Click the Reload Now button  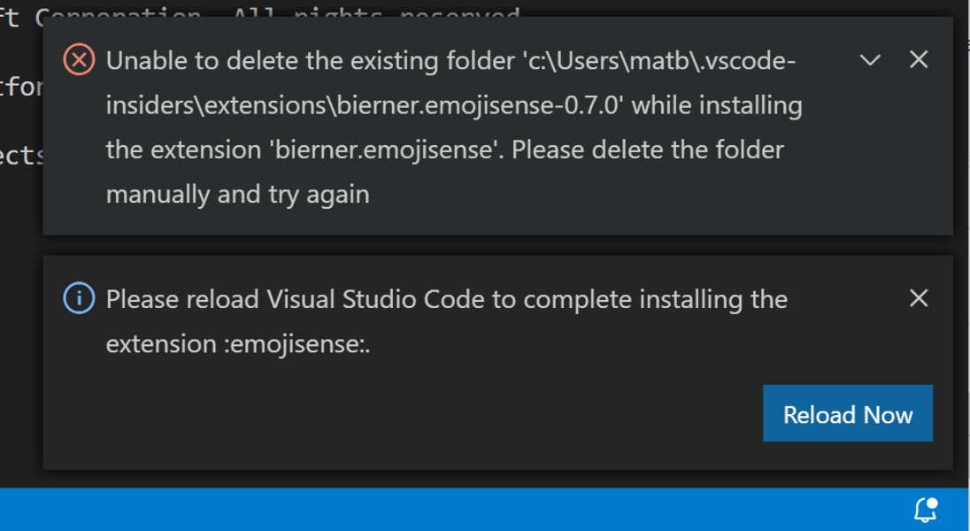pos(847,413)
